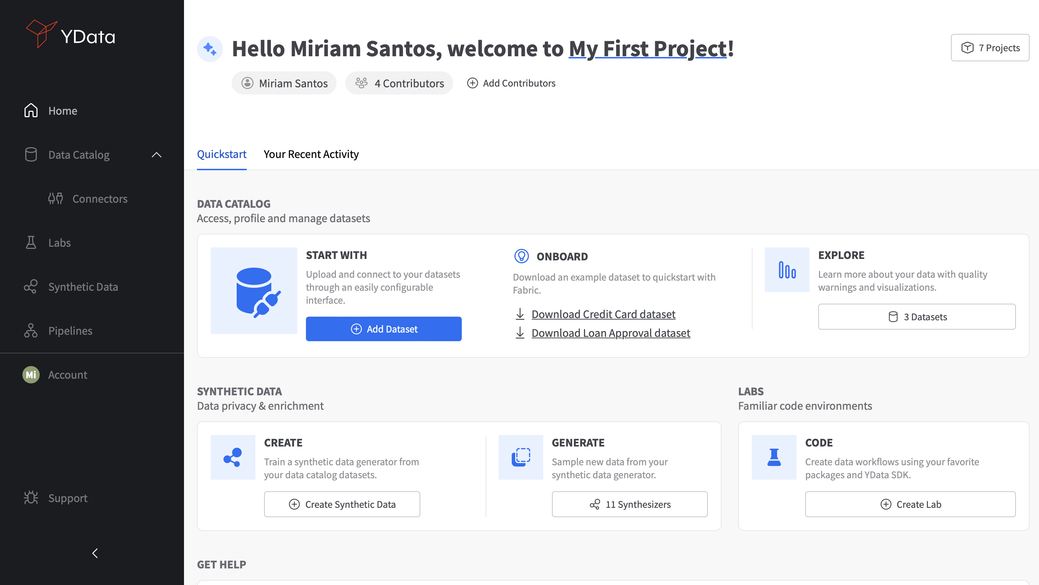Switch to the Quickstart tab
The image size is (1039, 585).
coord(222,154)
